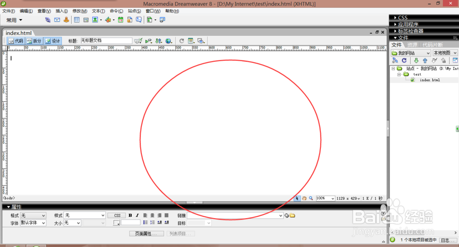
Task: Click the File Management arrows icon
Action: coord(159,41)
